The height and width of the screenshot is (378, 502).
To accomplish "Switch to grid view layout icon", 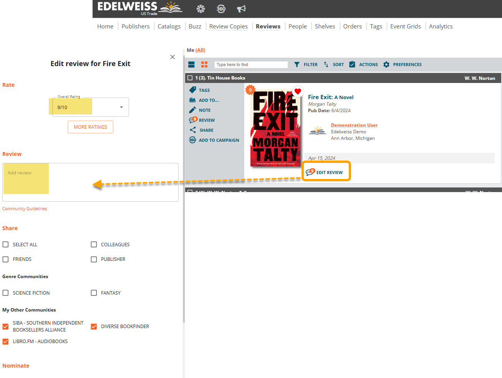I will click(204, 65).
